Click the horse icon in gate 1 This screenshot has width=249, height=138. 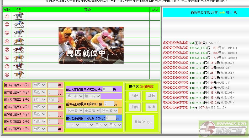point(18,16)
